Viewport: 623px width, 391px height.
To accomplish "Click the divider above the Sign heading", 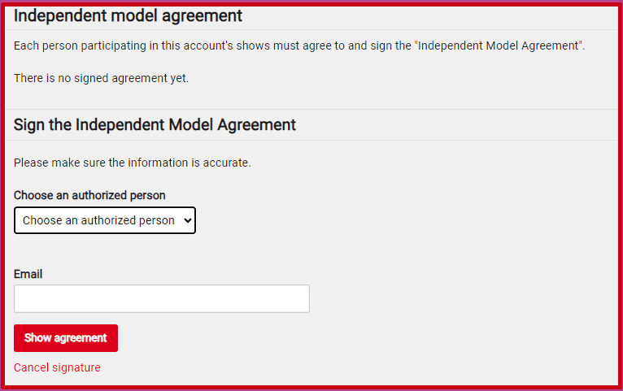I will (x=311, y=109).
